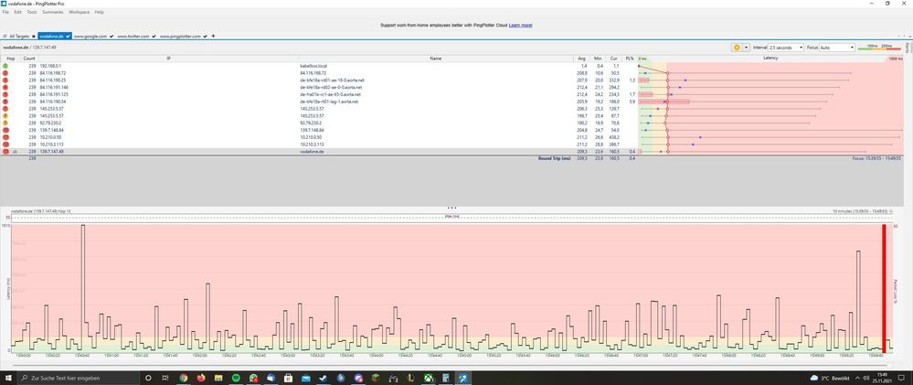Screen dimensions: 913x385
Task: Select red hop icon for 84.116.198.72
Action: [x=5, y=73]
